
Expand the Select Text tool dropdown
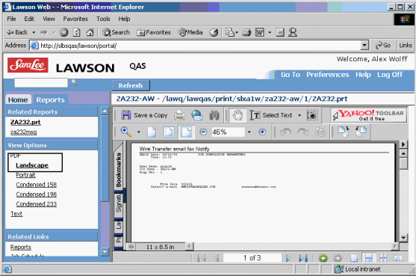[x=299, y=115]
